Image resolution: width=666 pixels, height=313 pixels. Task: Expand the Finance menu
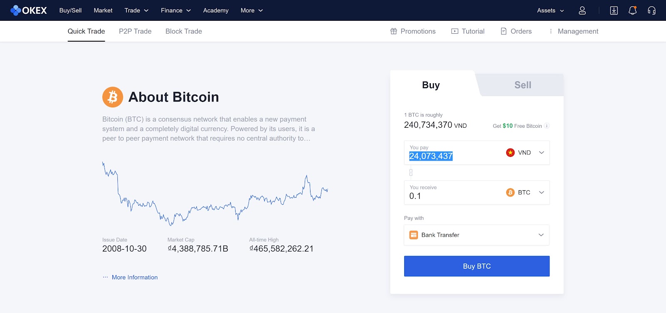[x=176, y=10]
